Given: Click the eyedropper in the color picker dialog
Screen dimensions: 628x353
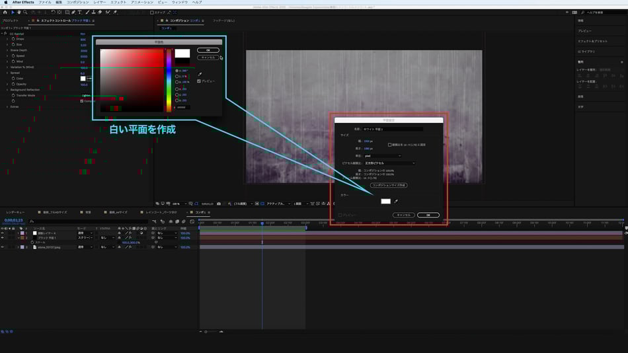Looking at the screenshot, I should [200, 74].
